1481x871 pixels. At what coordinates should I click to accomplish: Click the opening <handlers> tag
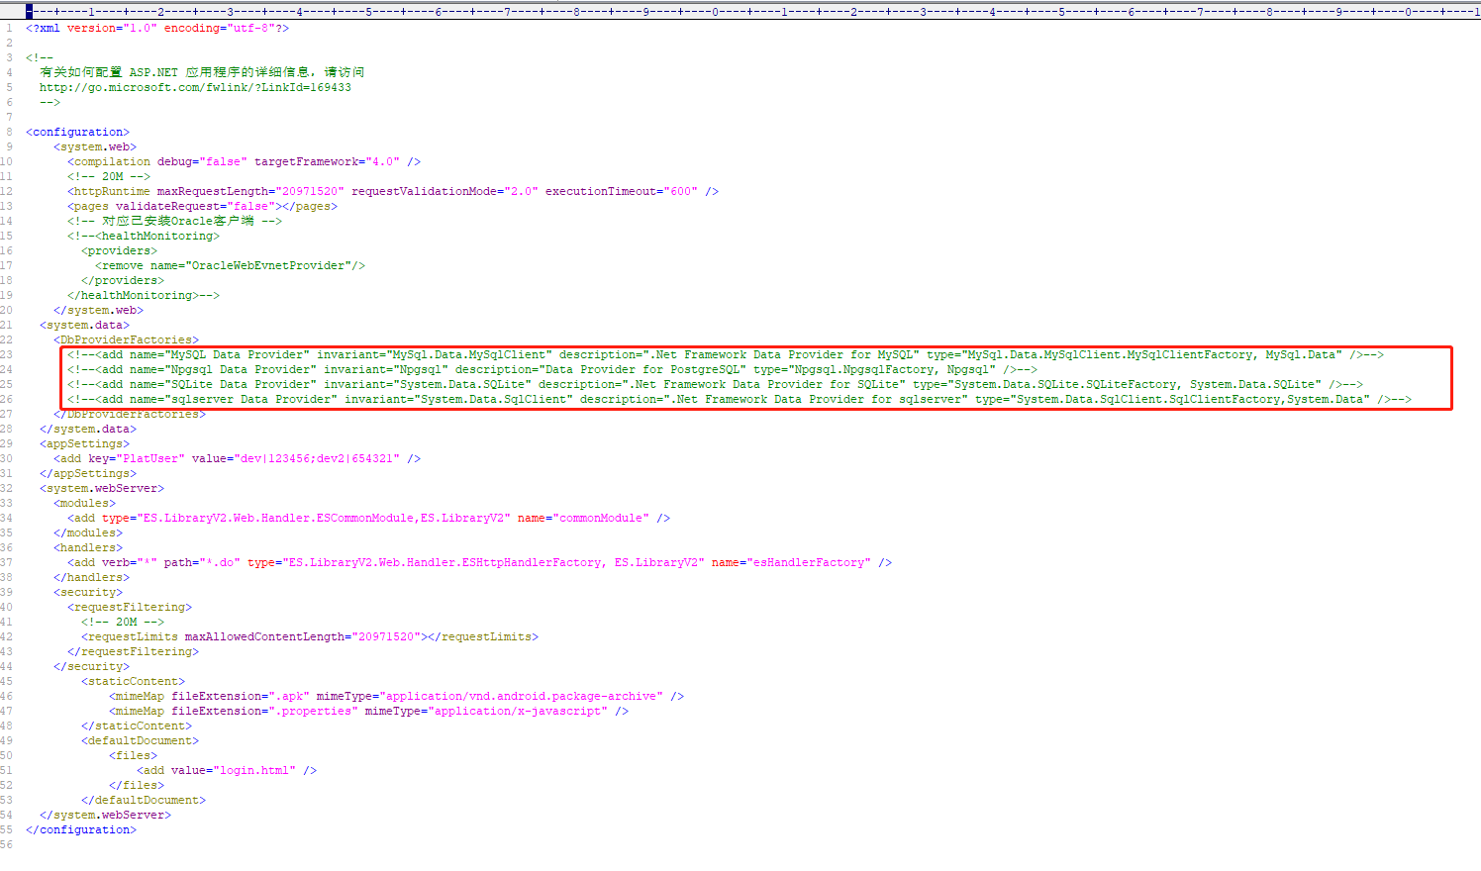click(88, 547)
